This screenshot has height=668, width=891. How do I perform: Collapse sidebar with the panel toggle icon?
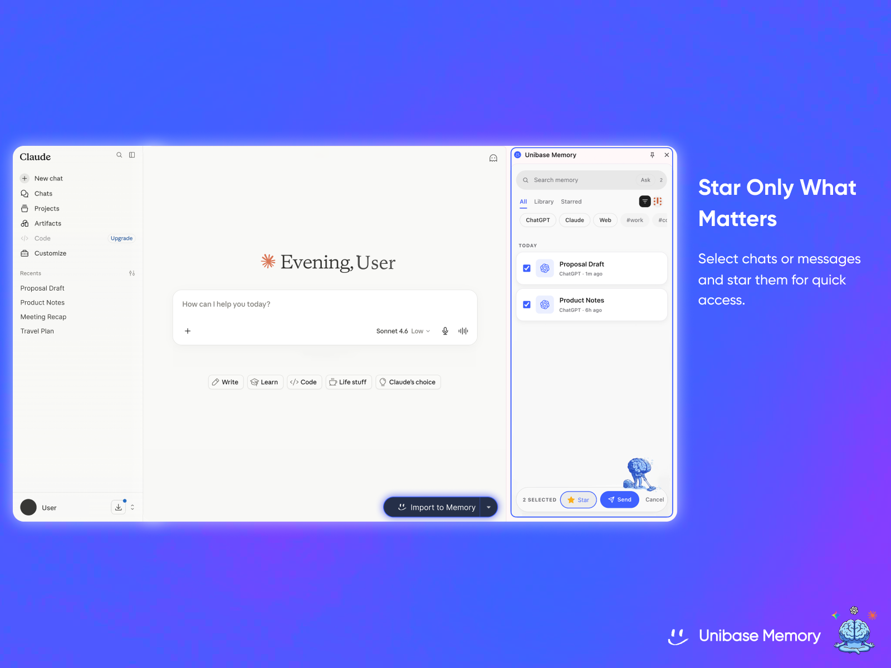point(132,155)
